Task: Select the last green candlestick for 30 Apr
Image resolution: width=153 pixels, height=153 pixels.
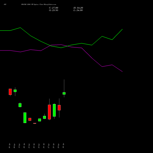Action: pyautogui.click(x=64, y=93)
